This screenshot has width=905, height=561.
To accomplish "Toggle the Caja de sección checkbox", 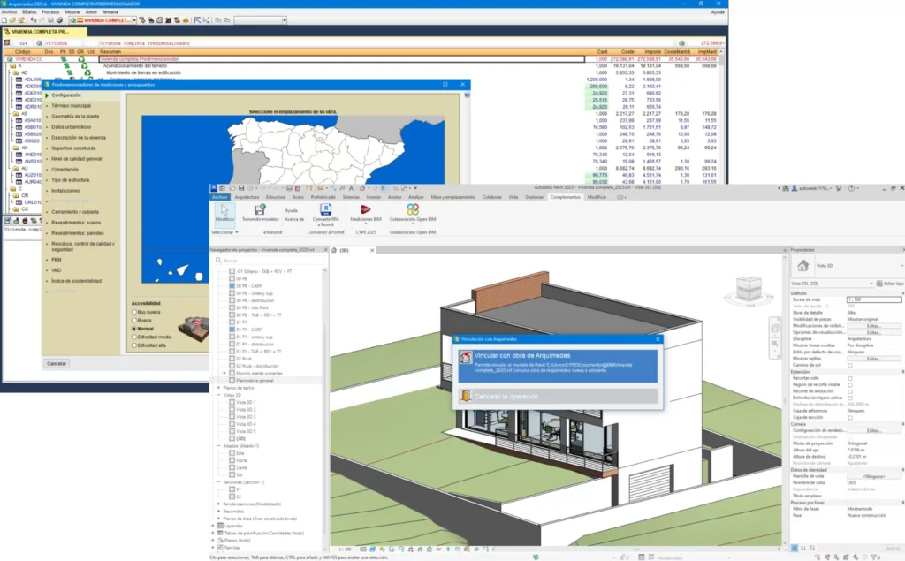I will click(x=849, y=417).
